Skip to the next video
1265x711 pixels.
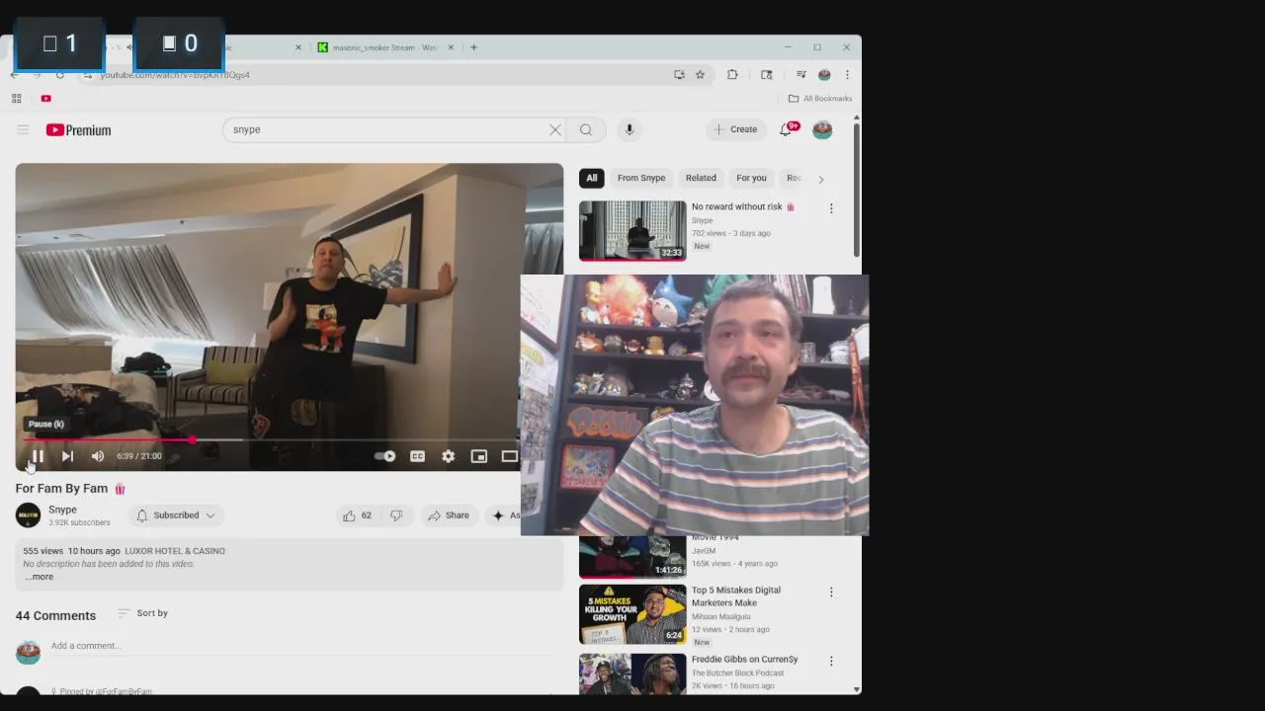tap(67, 456)
